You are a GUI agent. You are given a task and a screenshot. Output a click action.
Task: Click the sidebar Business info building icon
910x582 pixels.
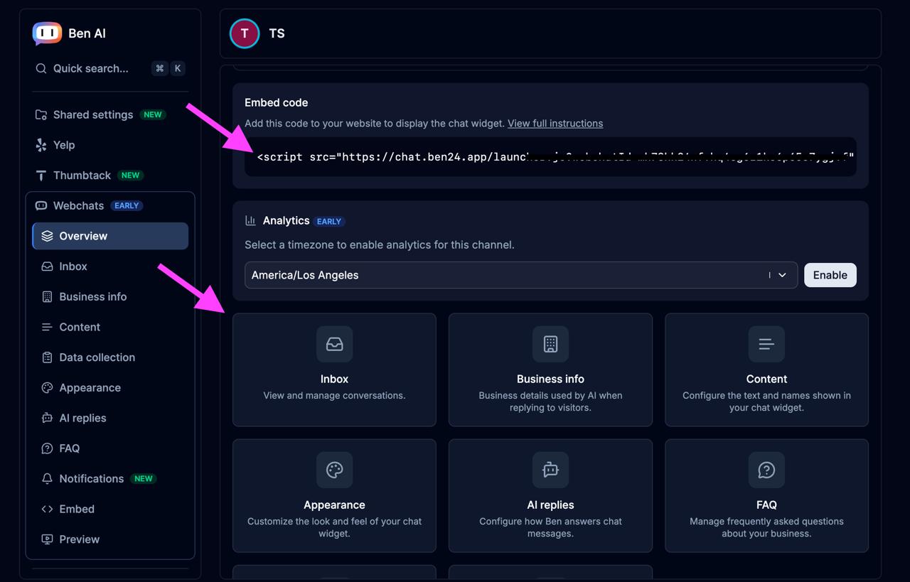pyautogui.click(x=47, y=297)
